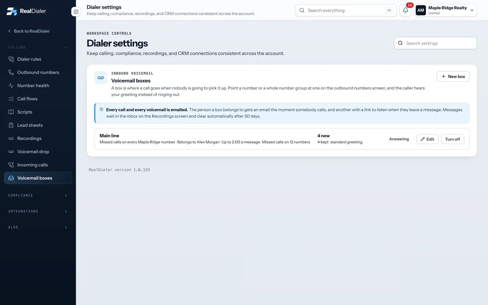The image size is (488, 305).
Task: Click the Search everything field
Action: (346, 10)
